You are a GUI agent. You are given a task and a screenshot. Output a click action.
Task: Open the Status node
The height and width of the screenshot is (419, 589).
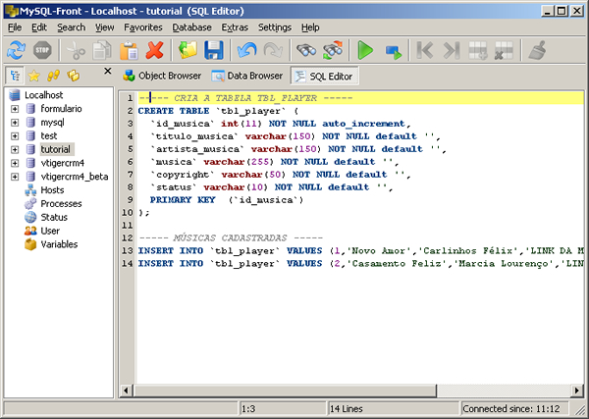[x=54, y=217]
